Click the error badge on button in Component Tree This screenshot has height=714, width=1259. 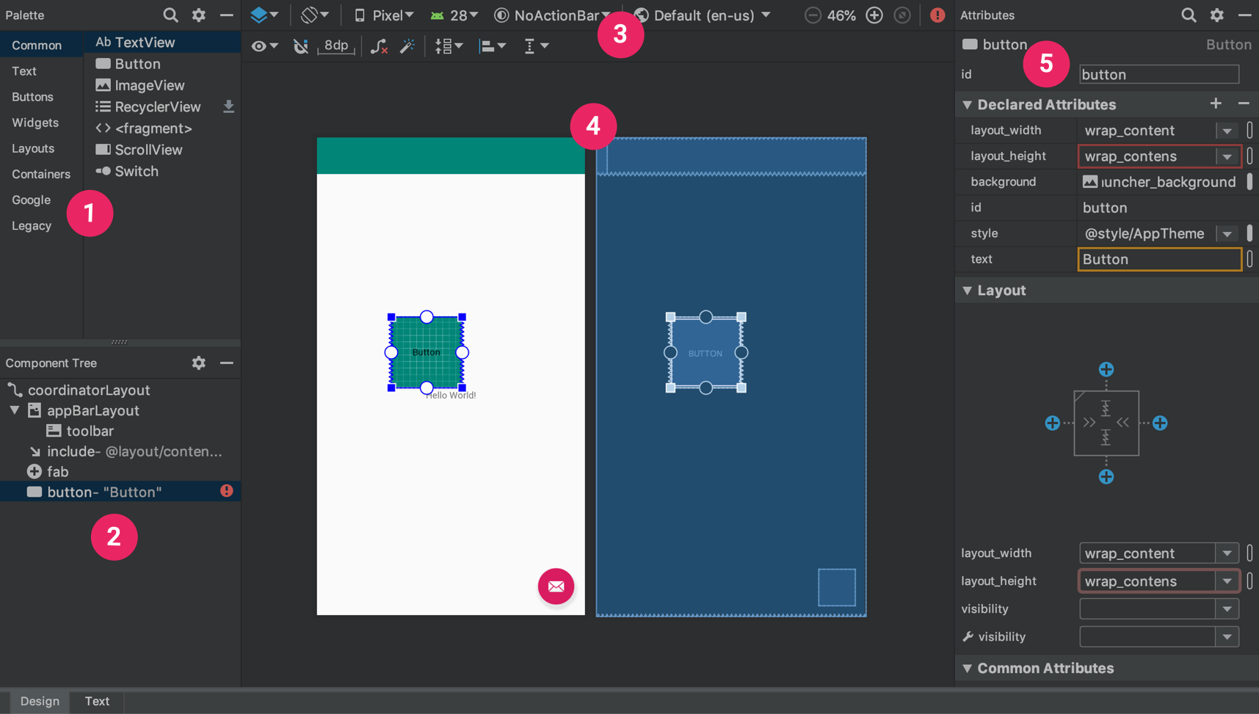(226, 491)
